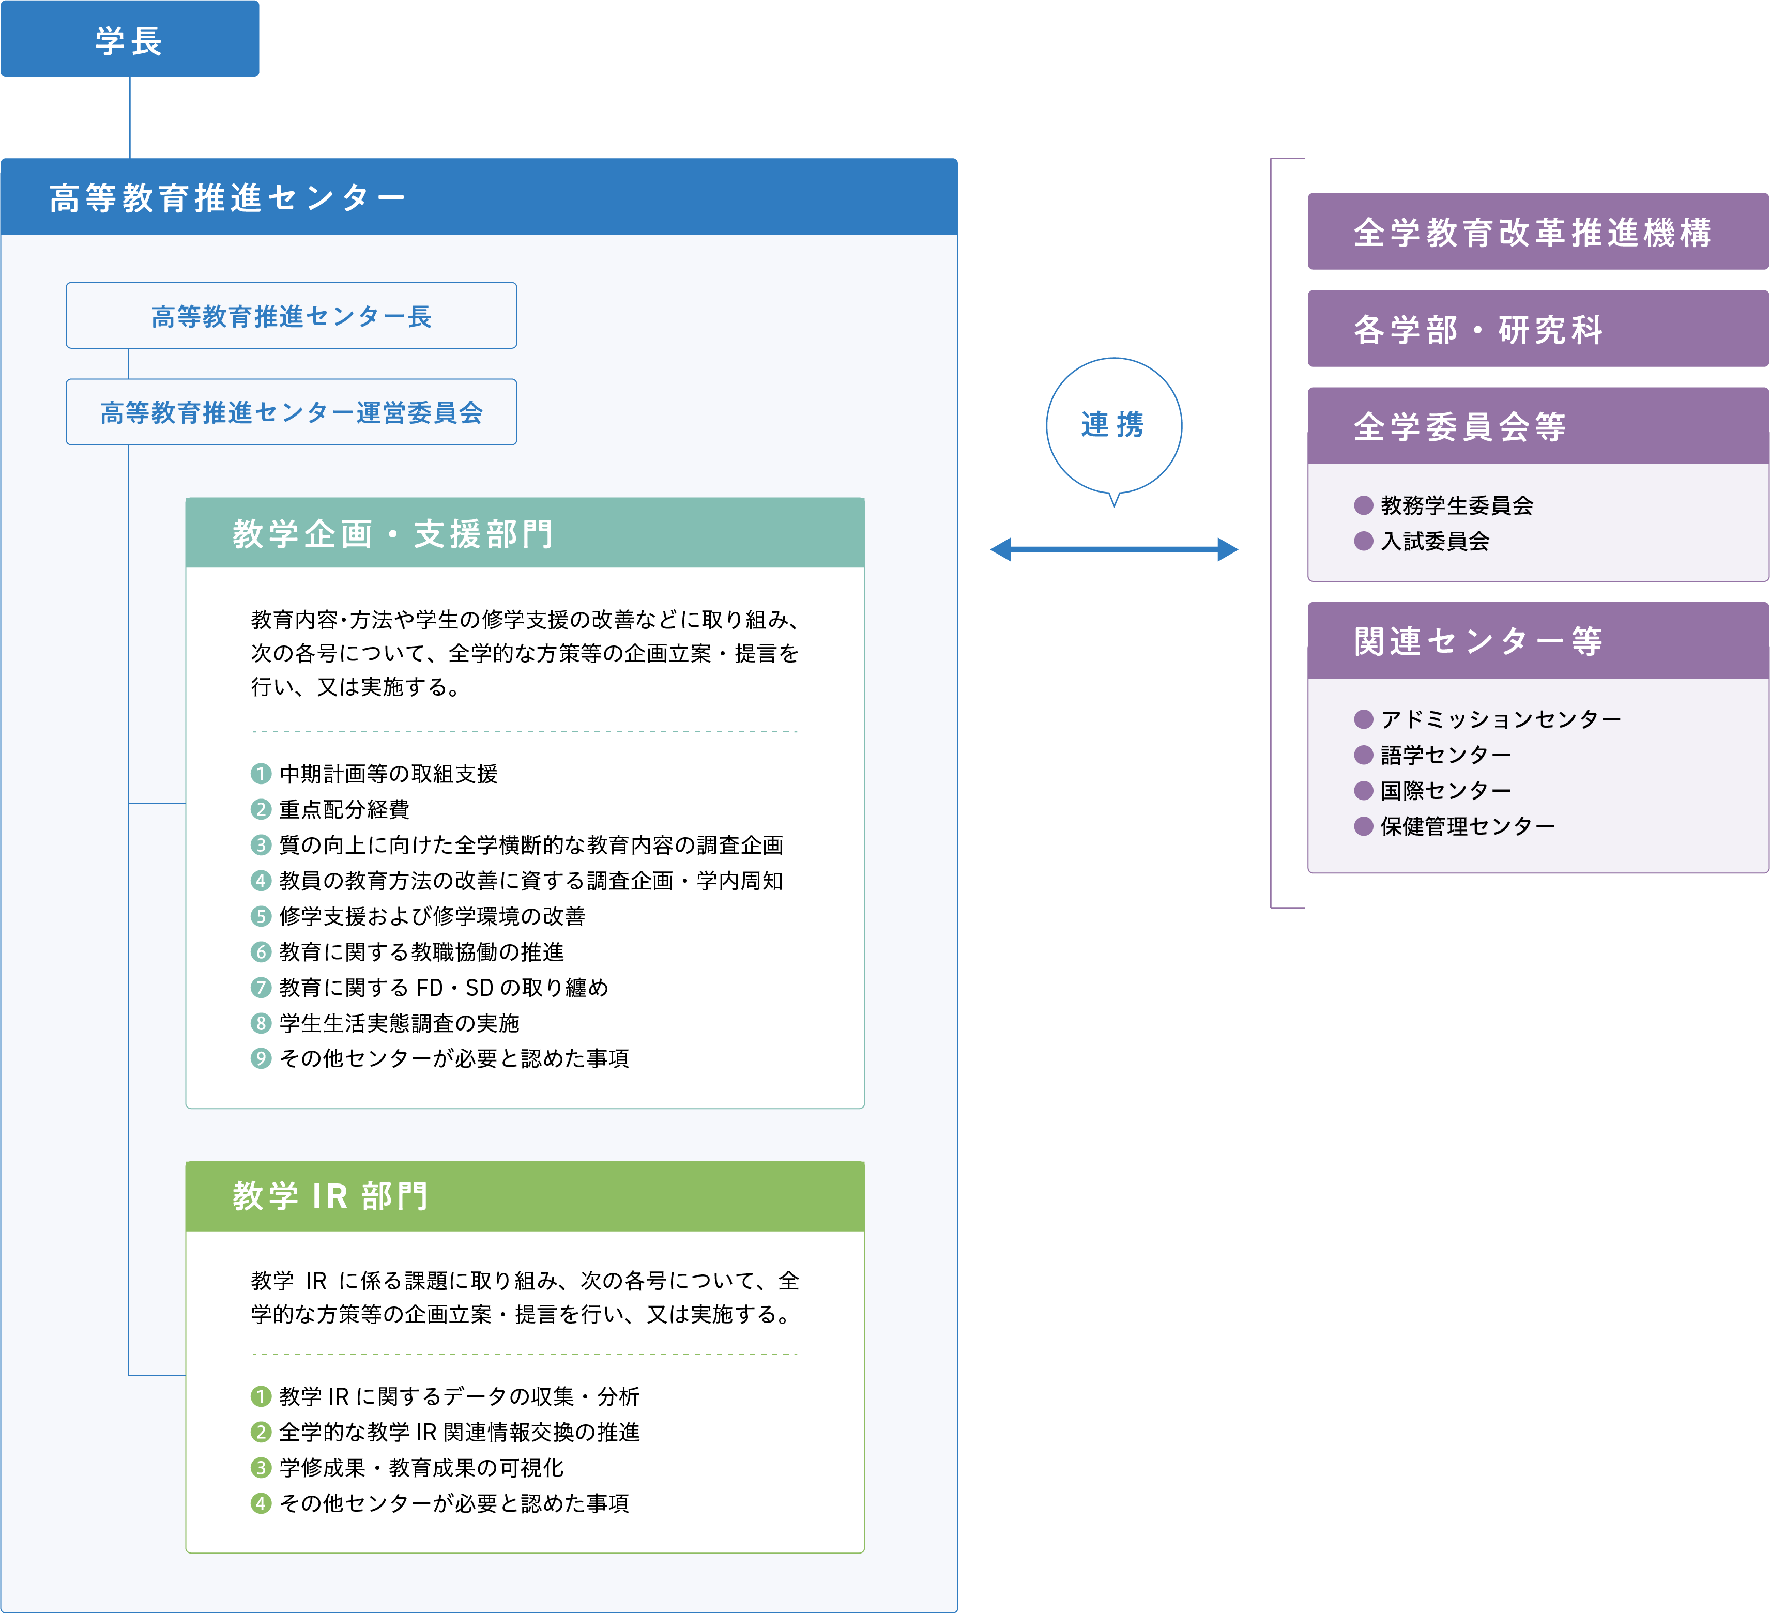Click the 保健管理センター text

point(1467,826)
